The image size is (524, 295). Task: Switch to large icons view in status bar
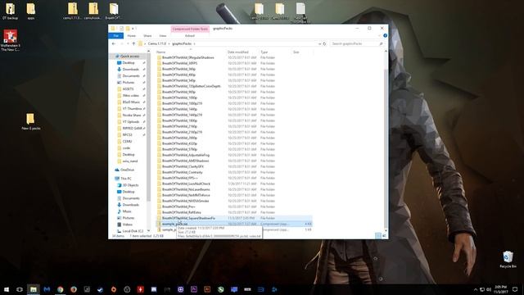tap(384, 236)
